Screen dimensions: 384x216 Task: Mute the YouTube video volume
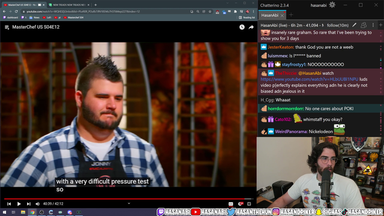click(37, 204)
